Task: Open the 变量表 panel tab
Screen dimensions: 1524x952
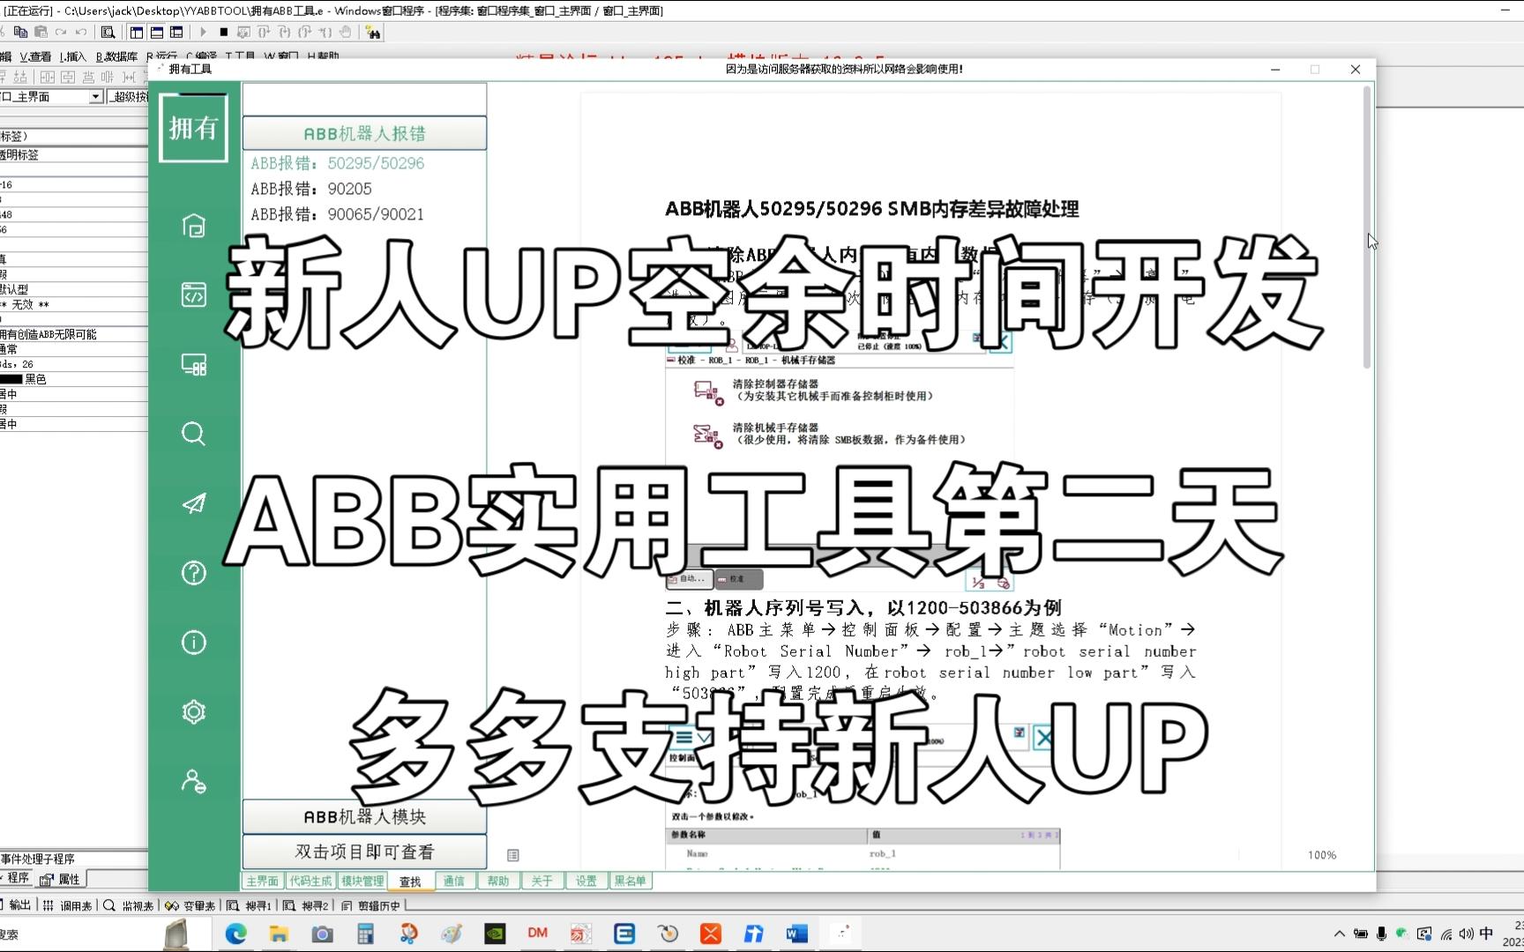Action: tap(190, 905)
